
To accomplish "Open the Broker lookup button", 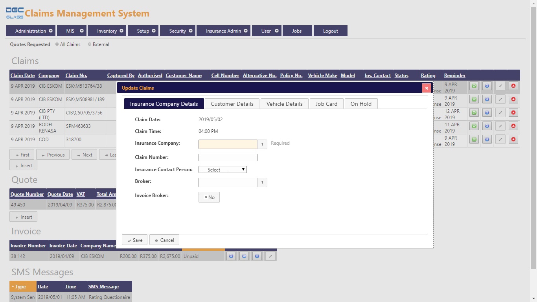I will click(262, 182).
